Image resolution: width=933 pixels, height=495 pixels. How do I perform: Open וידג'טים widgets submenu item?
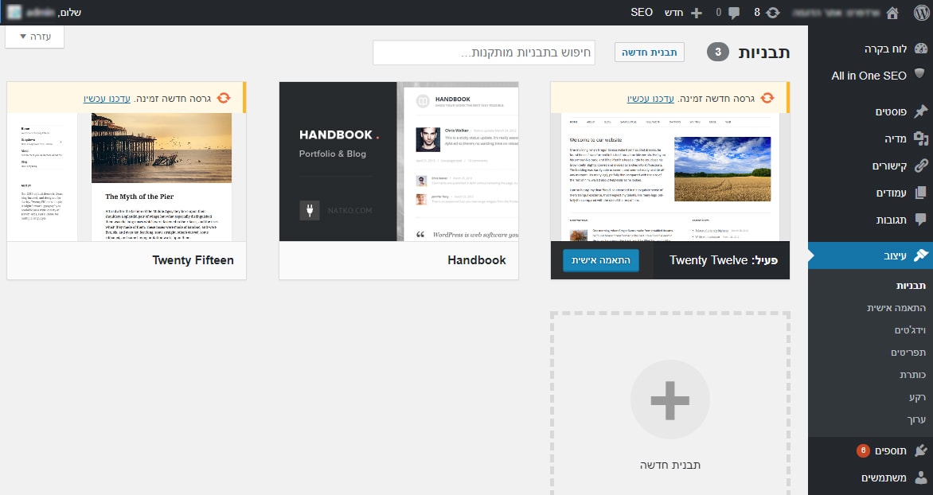coord(885,329)
